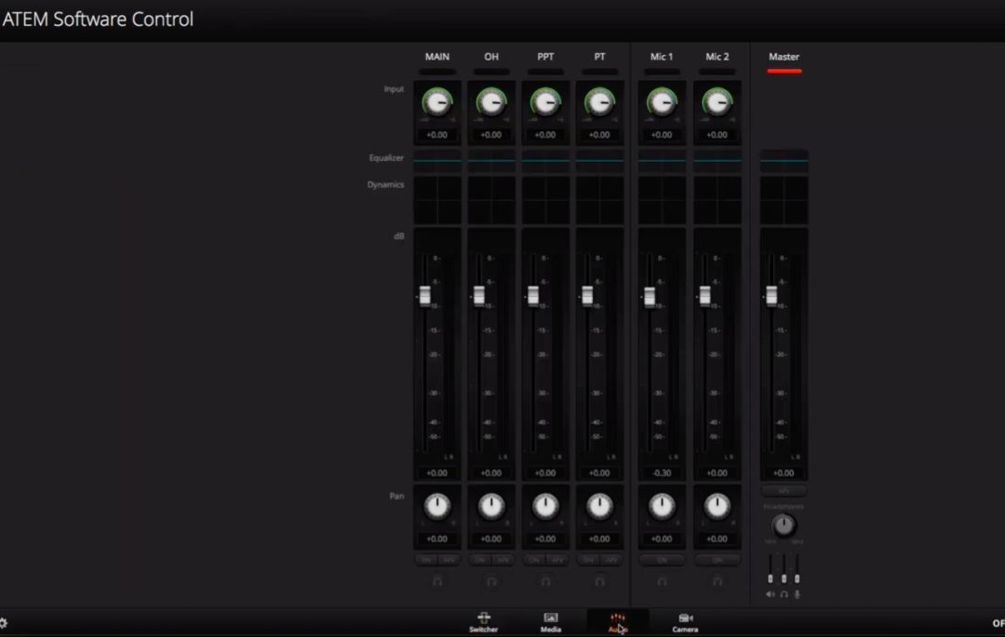Turn on the Mic 2 channel

point(717,560)
